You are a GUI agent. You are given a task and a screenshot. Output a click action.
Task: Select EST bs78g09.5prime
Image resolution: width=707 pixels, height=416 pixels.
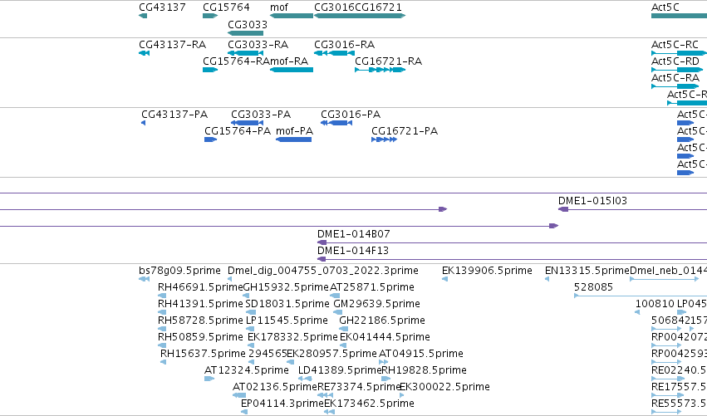(144, 279)
